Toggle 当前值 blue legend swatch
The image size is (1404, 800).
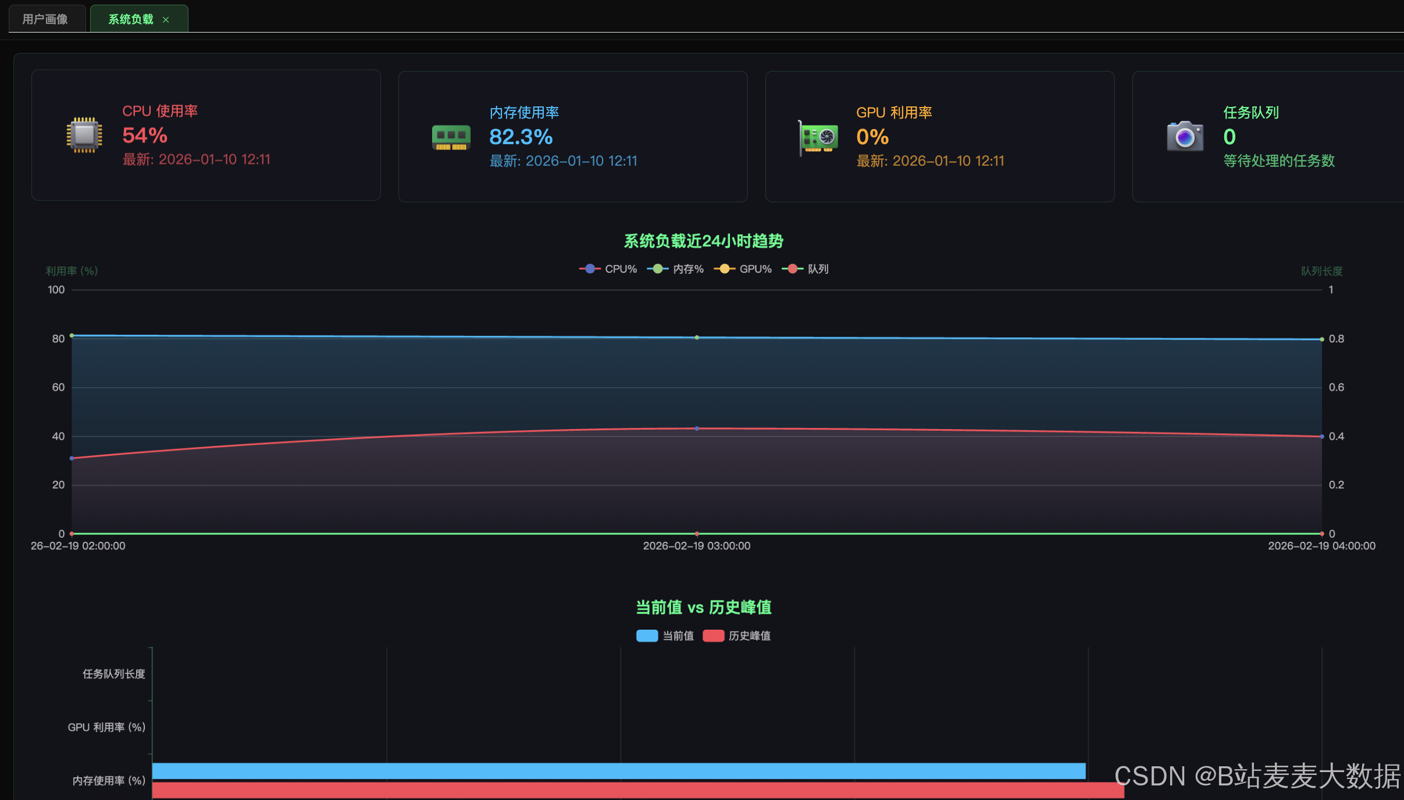tap(647, 635)
